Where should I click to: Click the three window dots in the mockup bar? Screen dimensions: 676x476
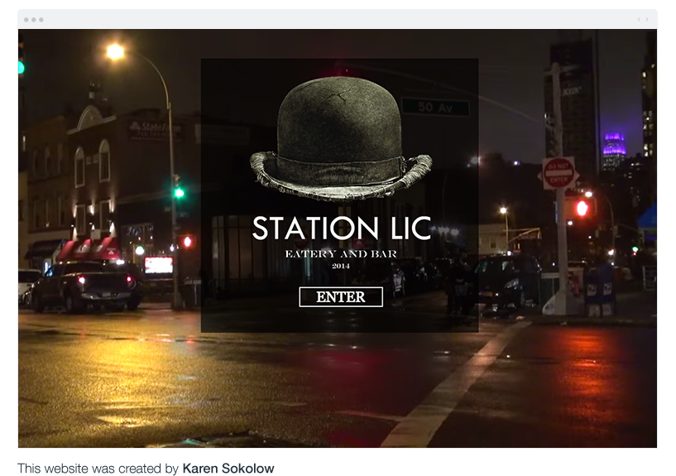point(34,20)
